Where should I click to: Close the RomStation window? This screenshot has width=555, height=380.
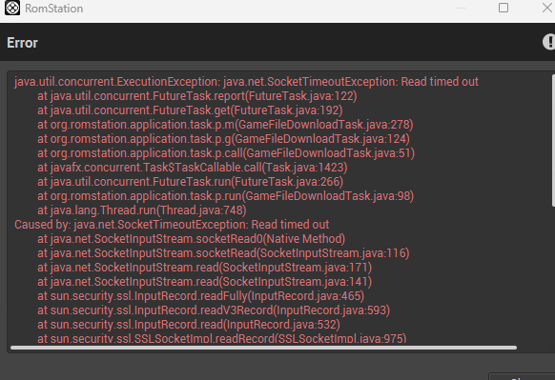pos(547,8)
